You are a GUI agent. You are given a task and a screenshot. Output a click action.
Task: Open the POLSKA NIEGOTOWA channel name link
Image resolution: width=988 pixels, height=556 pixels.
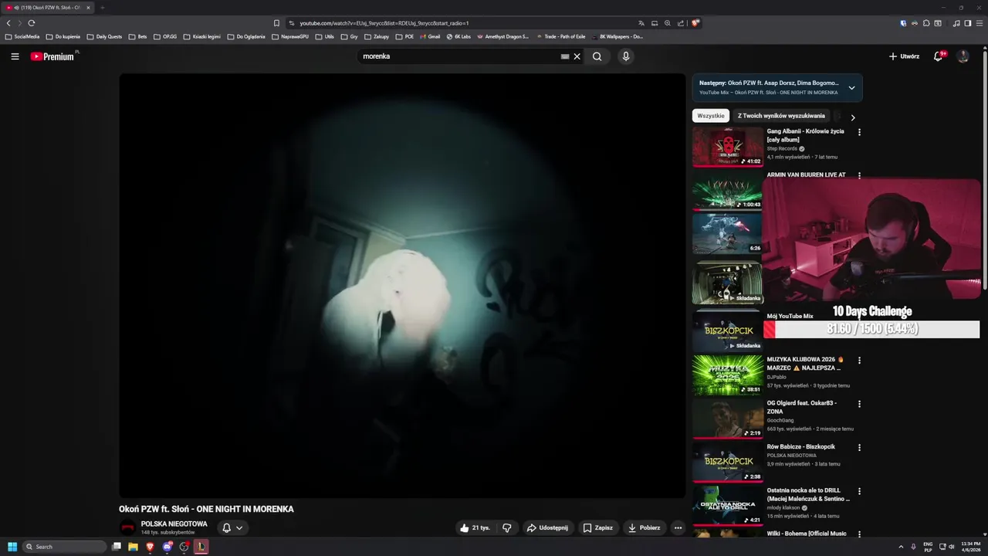[x=174, y=524]
